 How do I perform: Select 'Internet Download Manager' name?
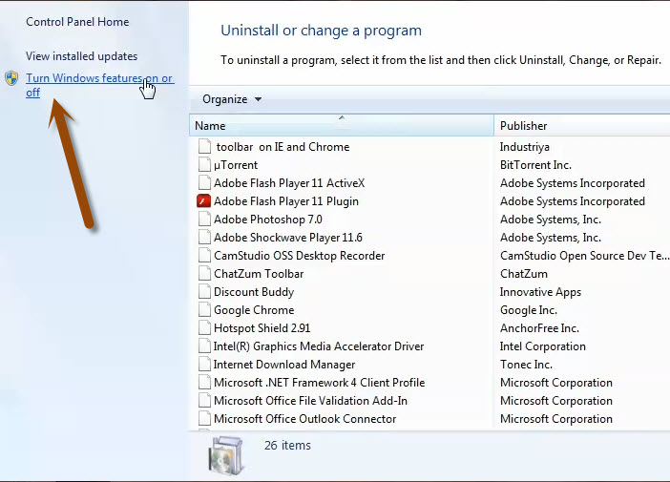pyautogui.click(x=284, y=365)
